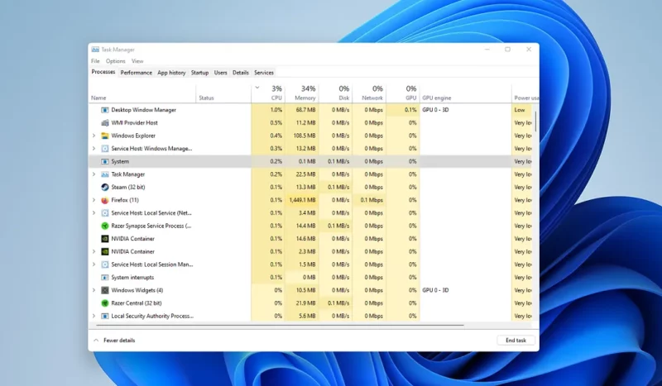Click the Service Host: Local Session Man... icon

tap(105, 264)
